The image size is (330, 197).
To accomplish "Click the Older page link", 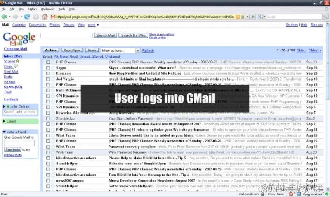I will pyautogui.click(x=301, y=50).
